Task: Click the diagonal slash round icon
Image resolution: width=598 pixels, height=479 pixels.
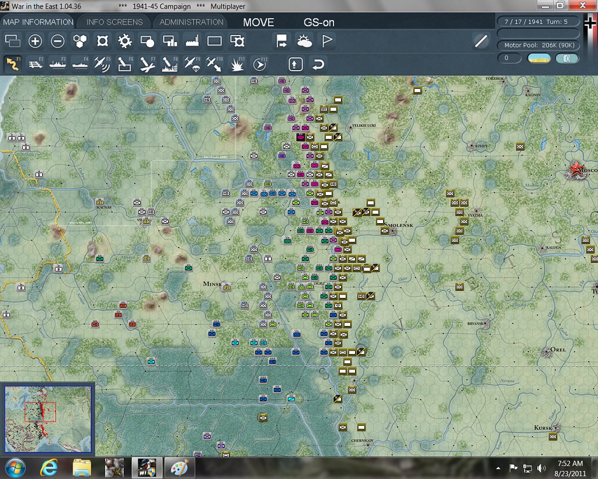Action: click(481, 41)
